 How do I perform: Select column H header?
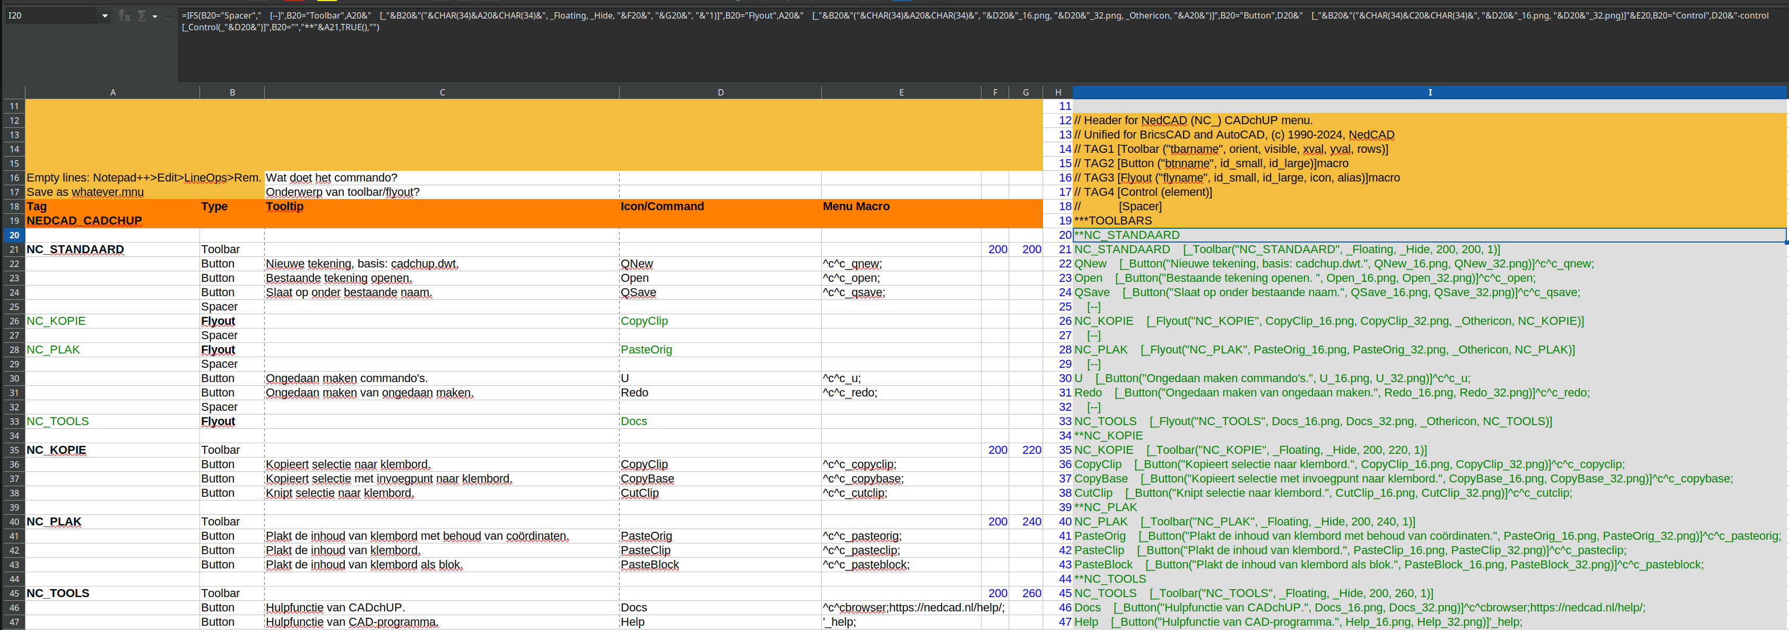[1058, 92]
